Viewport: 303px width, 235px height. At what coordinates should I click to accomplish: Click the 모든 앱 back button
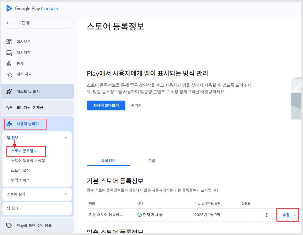[x=38, y=23]
